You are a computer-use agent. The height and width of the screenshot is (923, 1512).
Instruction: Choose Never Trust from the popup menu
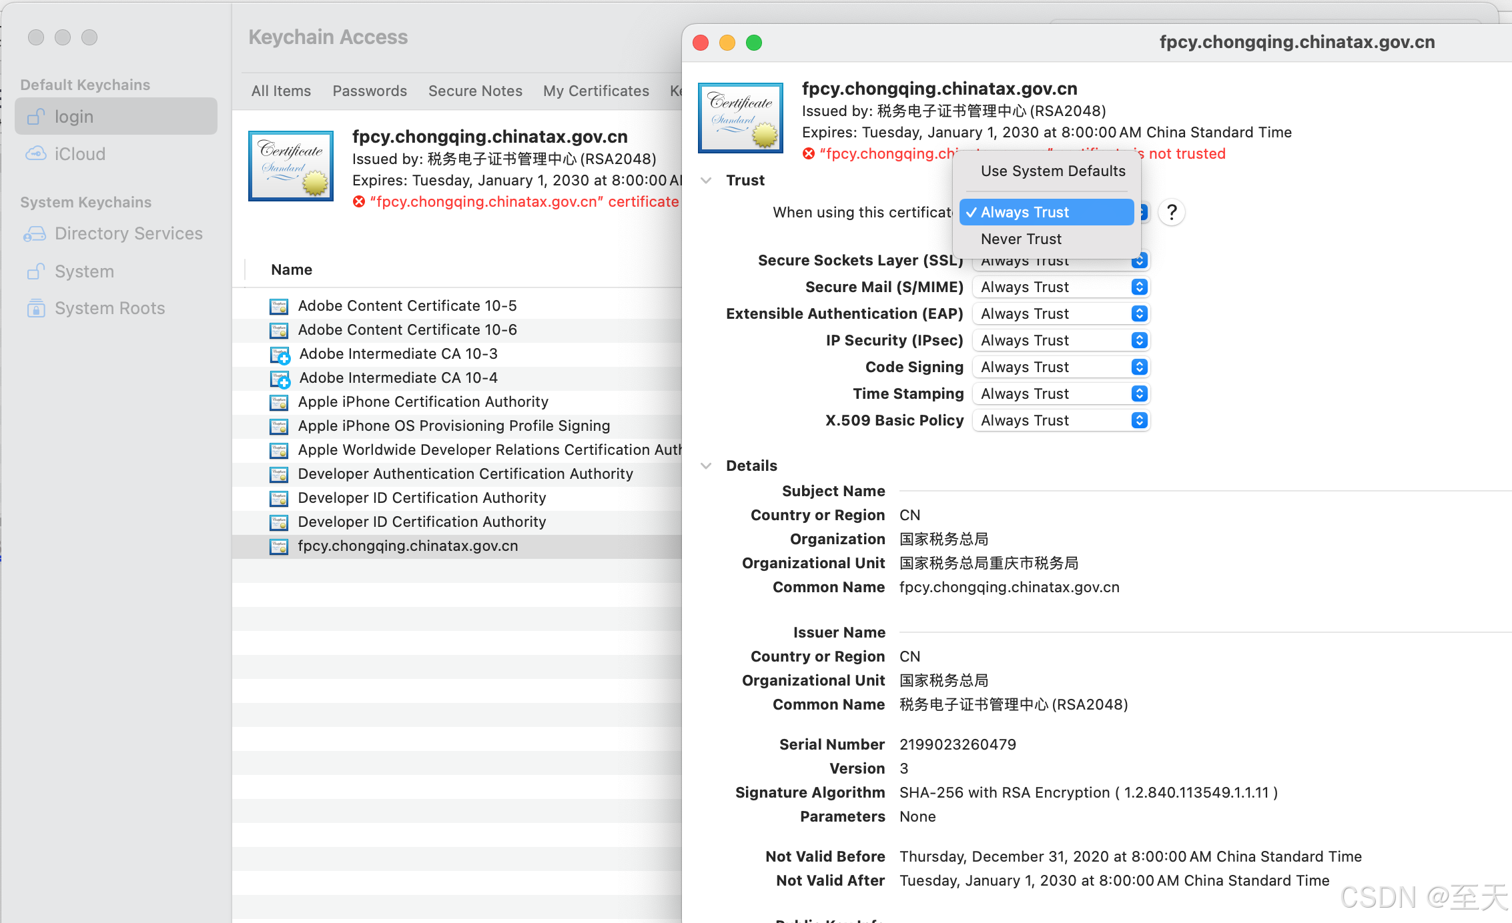coord(1021,239)
